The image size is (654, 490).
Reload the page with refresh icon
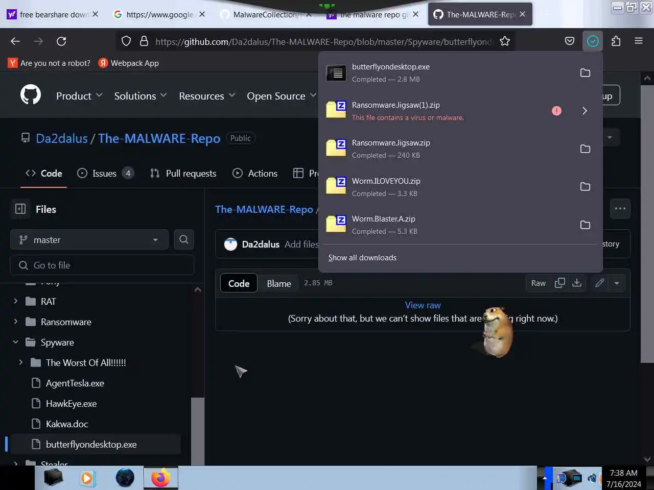pyautogui.click(x=61, y=41)
